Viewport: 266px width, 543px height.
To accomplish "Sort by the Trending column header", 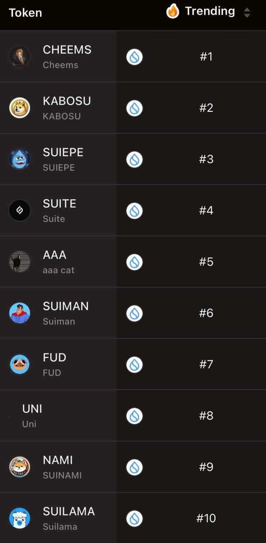I will (209, 11).
